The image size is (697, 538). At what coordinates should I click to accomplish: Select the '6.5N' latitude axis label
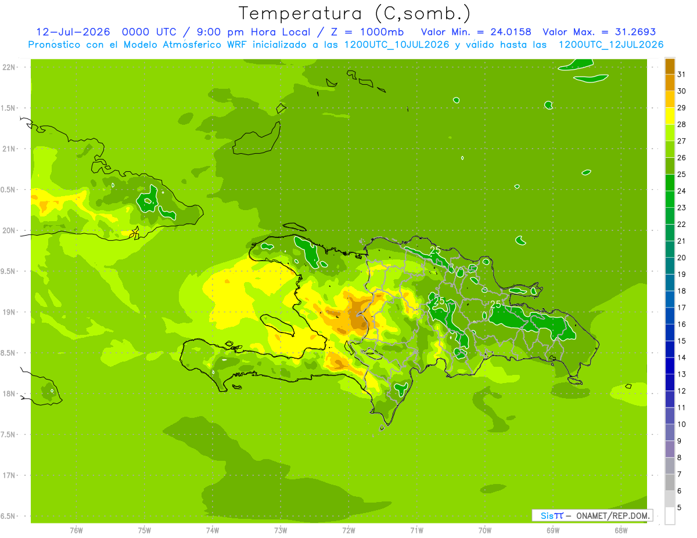[x=9, y=517]
